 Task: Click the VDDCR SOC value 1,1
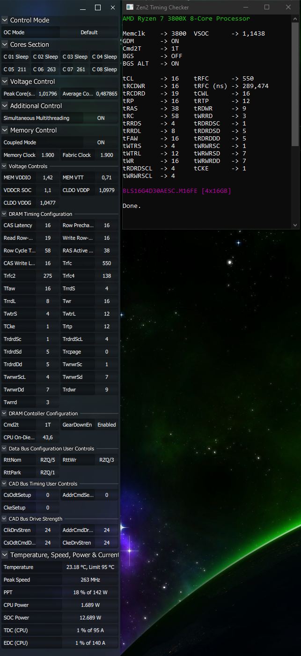tap(48, 190)
